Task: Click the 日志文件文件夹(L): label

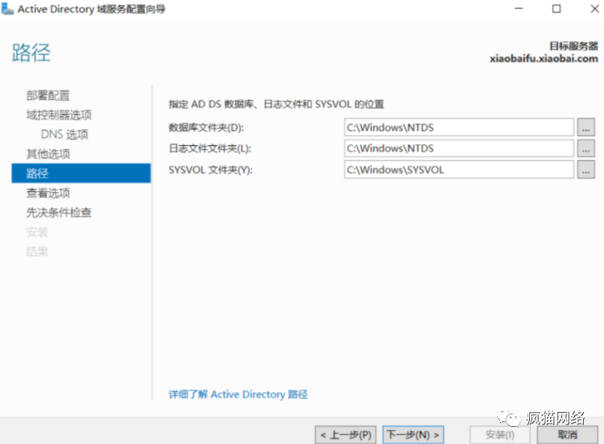Action: click(210, 148)
